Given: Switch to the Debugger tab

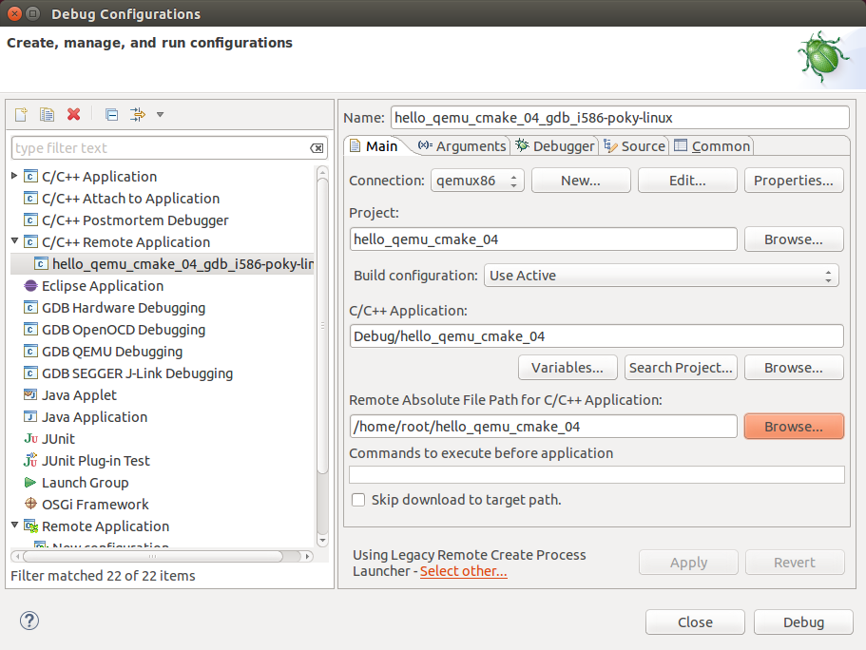Looking at the screenshot, I should 555,145.
